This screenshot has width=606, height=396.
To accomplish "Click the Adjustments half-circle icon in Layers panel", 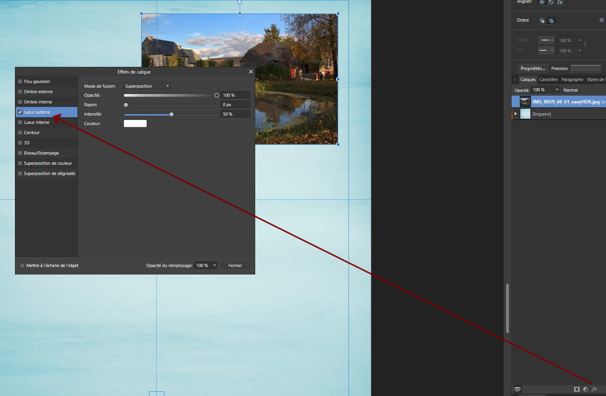I will (x=586, y=389).
